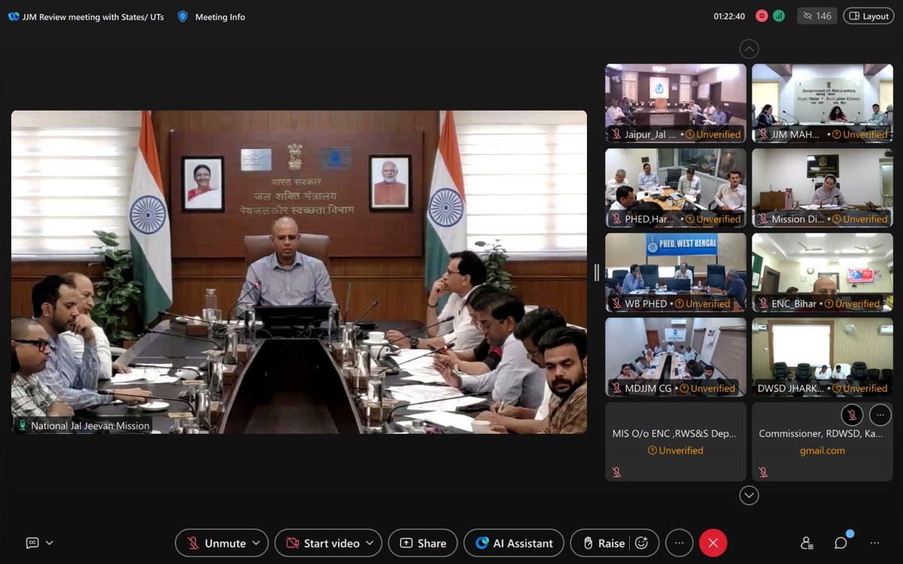The height and width of the screenshot is (564, 903).
Task: Click the Meeting Info icon
Action: (181, 16)
